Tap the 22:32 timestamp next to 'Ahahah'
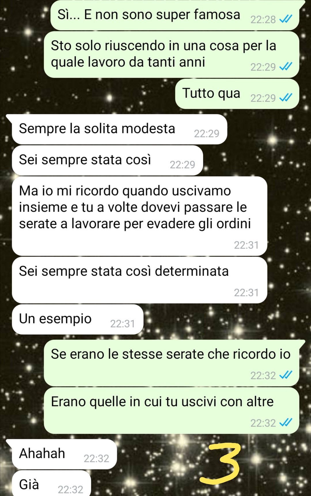This screenshot has height=496, width=311. click(96, 458)
